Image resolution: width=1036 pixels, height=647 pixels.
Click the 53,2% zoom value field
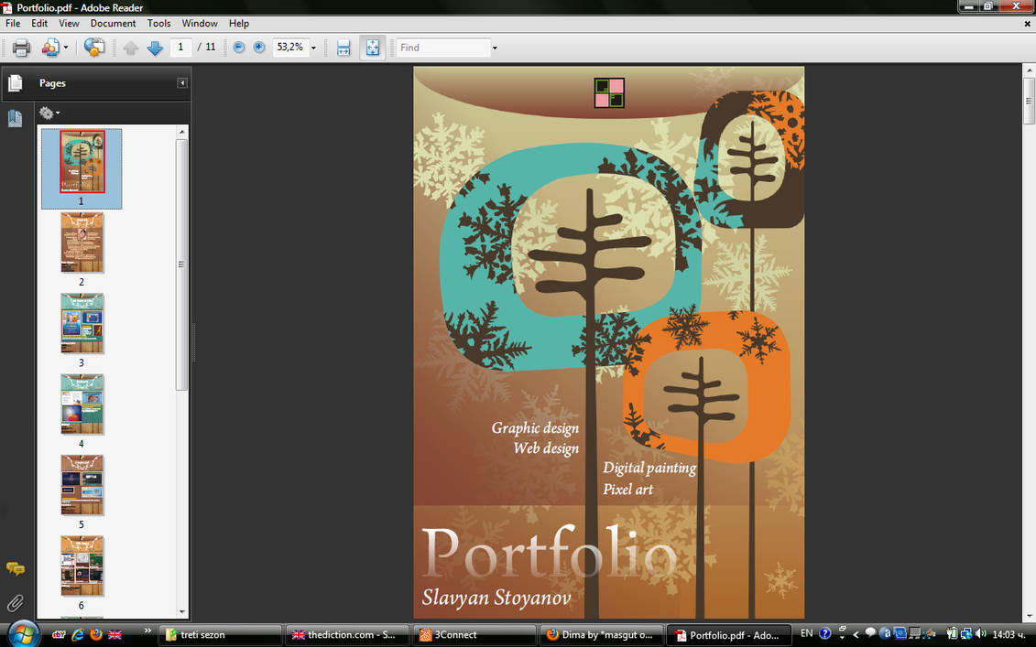tap(290, 47)
